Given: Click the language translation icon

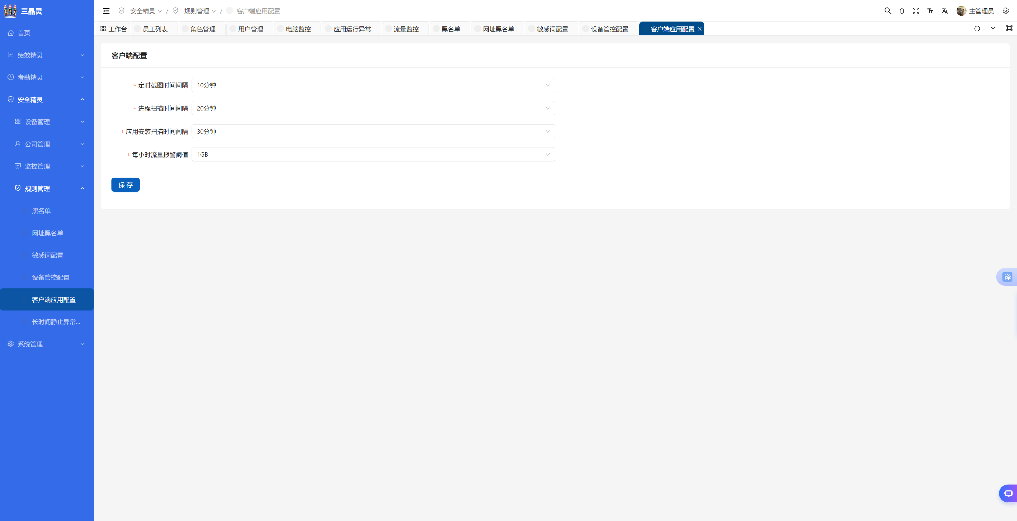Looking at the screenshot, I should (944, 11).
